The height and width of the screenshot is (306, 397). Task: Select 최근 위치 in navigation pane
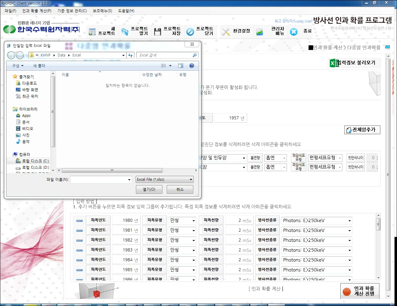[27, 96]
